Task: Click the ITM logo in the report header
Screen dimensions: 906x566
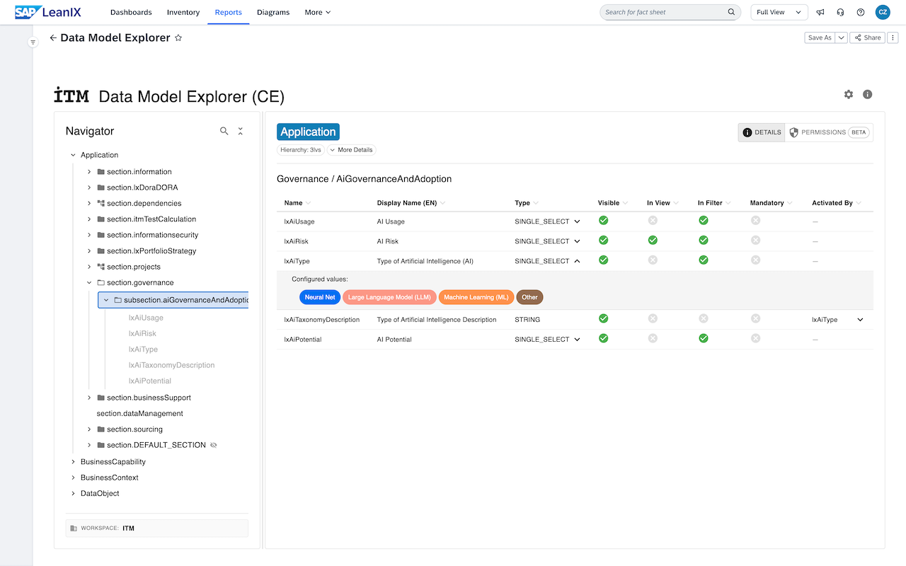Action: click(71, 96)
